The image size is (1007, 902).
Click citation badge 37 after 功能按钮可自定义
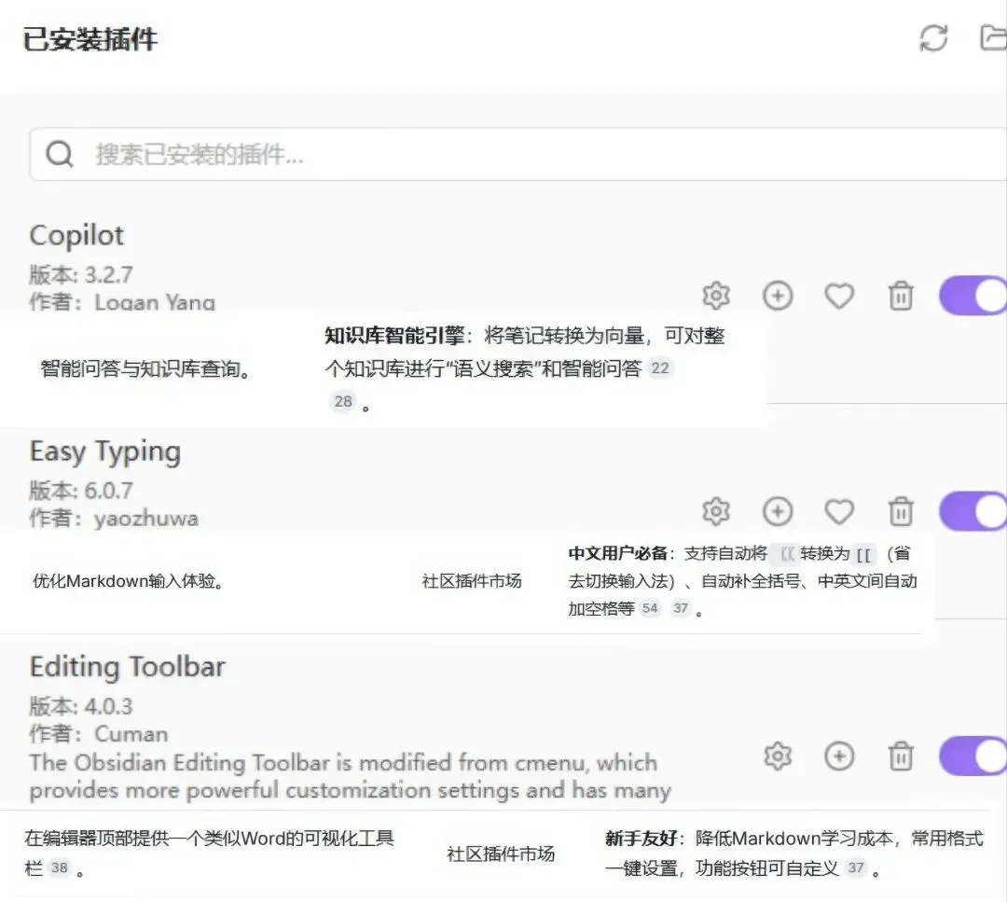pyautogui.click(x=856, y=867)
